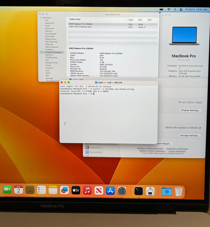Select NVMExpress in hardware list

[51, 57]
